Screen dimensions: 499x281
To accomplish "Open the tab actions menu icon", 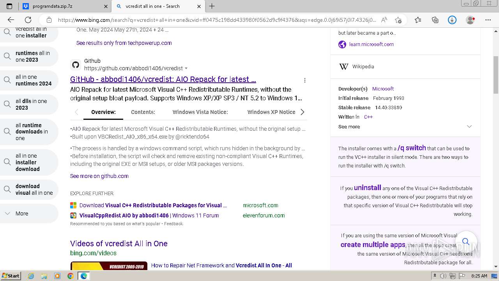I will (9, 6).
